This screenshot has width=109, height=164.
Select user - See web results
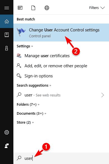[61, 95]
